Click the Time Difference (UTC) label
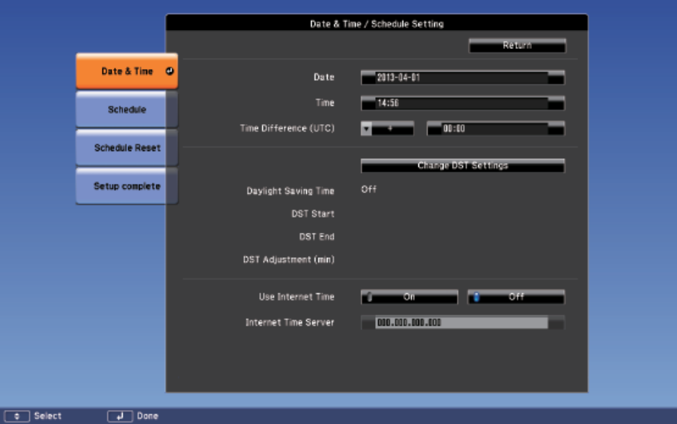The height and width of the screenshot is (424, 677). [287, 128]
